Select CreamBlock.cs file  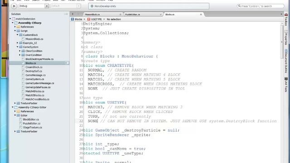point(34,67)
